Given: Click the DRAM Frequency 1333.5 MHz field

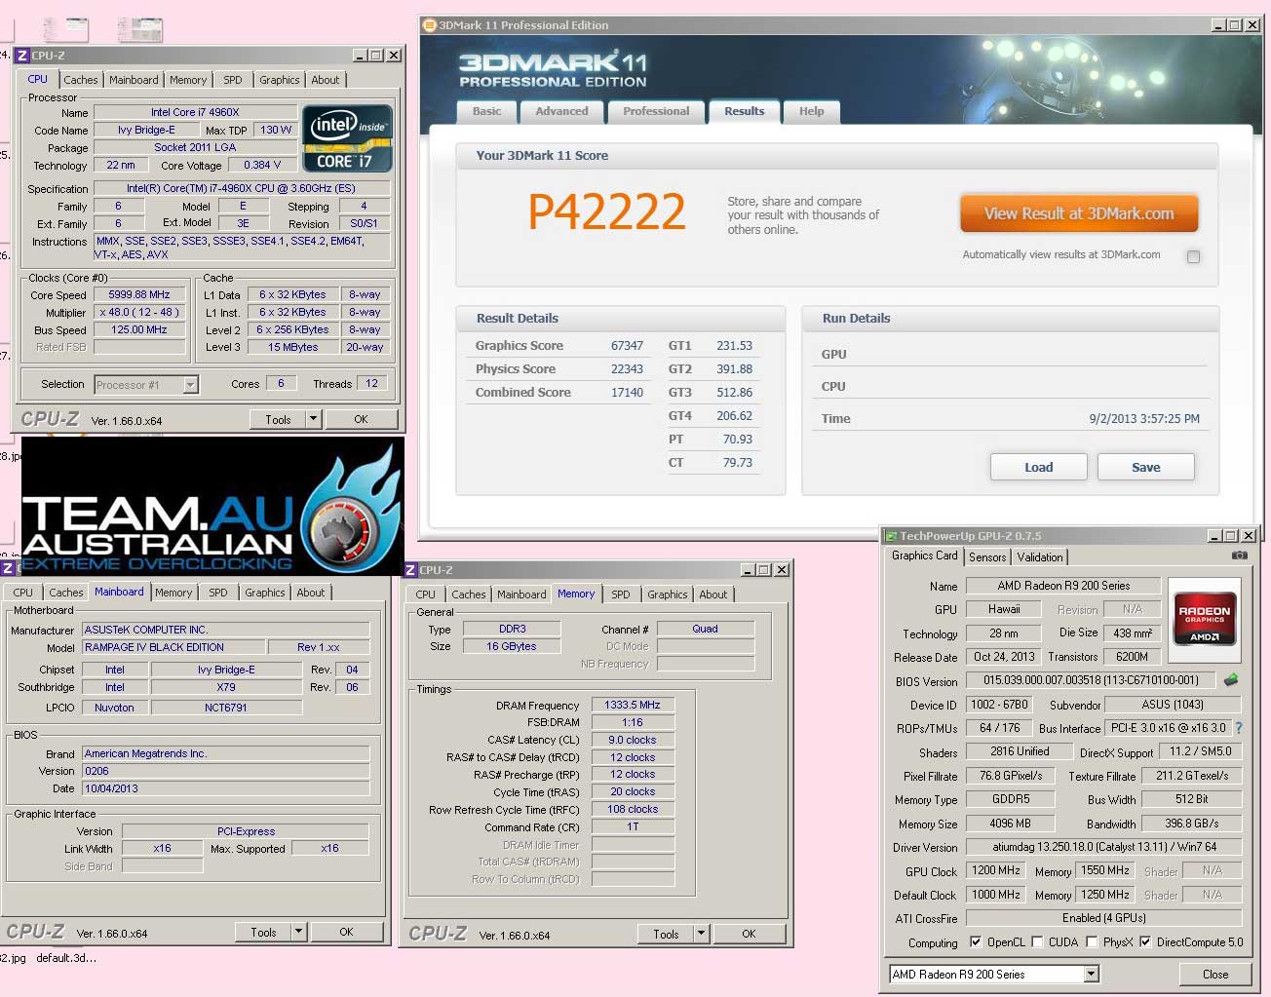Looking at the screenshot, I should [x=633, y=705].
